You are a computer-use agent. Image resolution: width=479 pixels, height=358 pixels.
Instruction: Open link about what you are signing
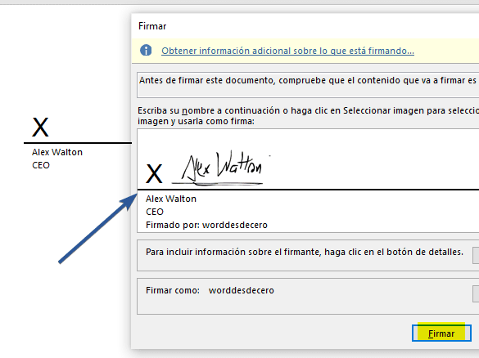click(287, 51)
